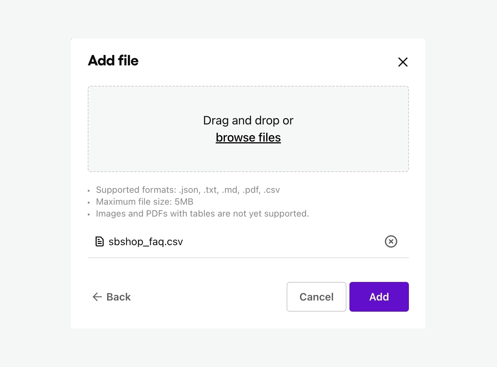497x367 pixels.
Task: Open the browse files link
Action: coord(248,137)
